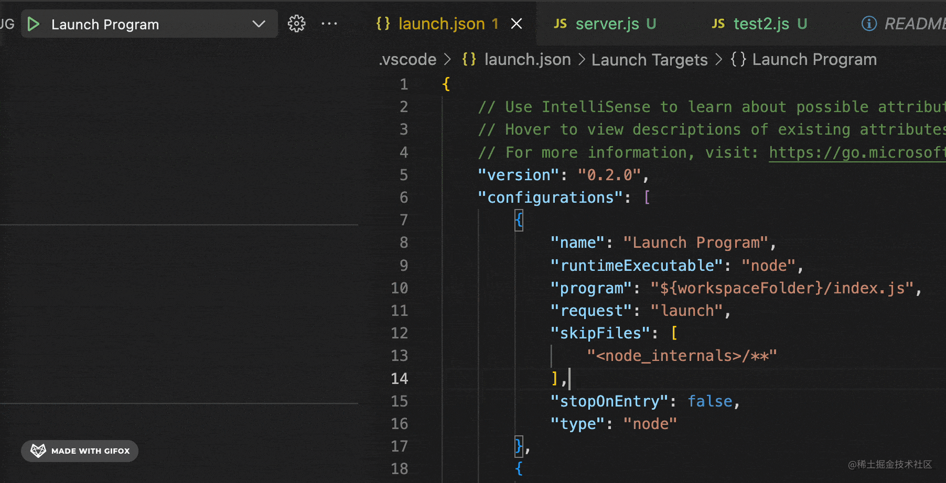Viewport: 946px width, 483px height.
Task: Expand the Launch Program configuration dropdown
Action: (x=259, y=24)
